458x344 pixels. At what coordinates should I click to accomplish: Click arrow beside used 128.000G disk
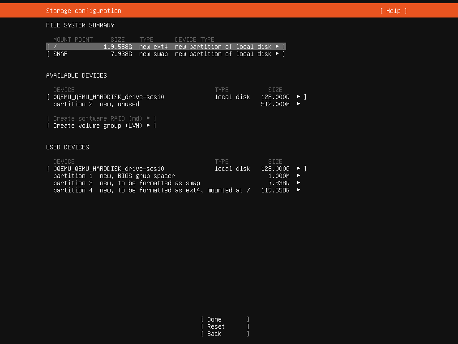pos(299,169)
